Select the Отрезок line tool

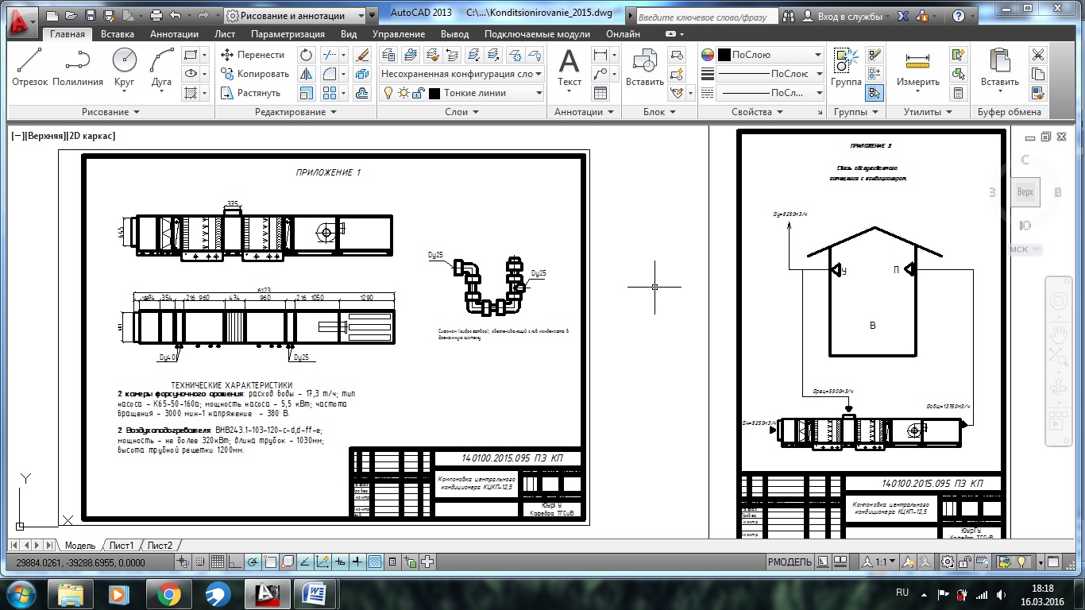(x=29, y=67)
